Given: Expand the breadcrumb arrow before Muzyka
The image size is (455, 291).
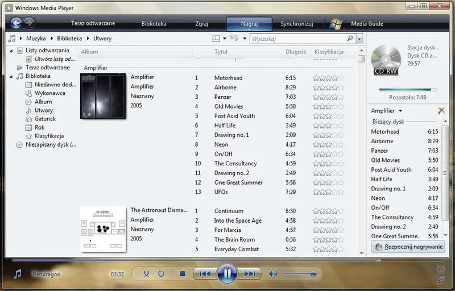Looking at the screenshot, I should pyautogui.click(x=20, y=38).
